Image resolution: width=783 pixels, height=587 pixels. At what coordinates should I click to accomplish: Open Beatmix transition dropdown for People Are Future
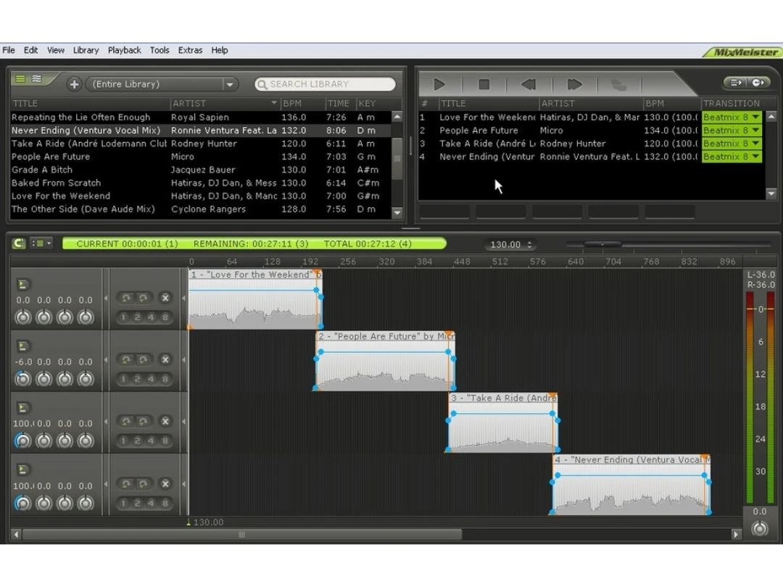coord(756,130)
